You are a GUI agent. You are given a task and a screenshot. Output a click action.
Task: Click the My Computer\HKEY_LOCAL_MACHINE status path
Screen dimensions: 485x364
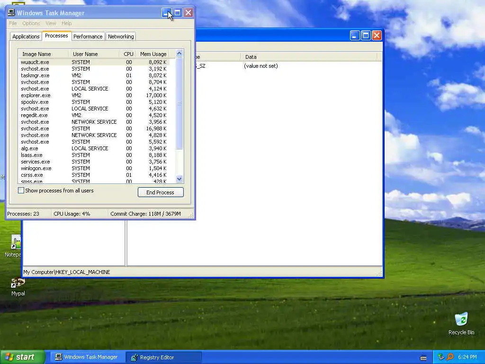tap(66, 272)
